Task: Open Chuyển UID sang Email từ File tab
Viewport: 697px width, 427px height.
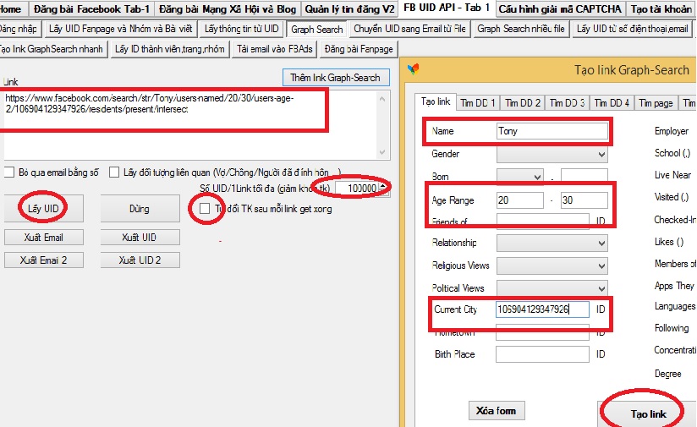Action: pos(409,29)
